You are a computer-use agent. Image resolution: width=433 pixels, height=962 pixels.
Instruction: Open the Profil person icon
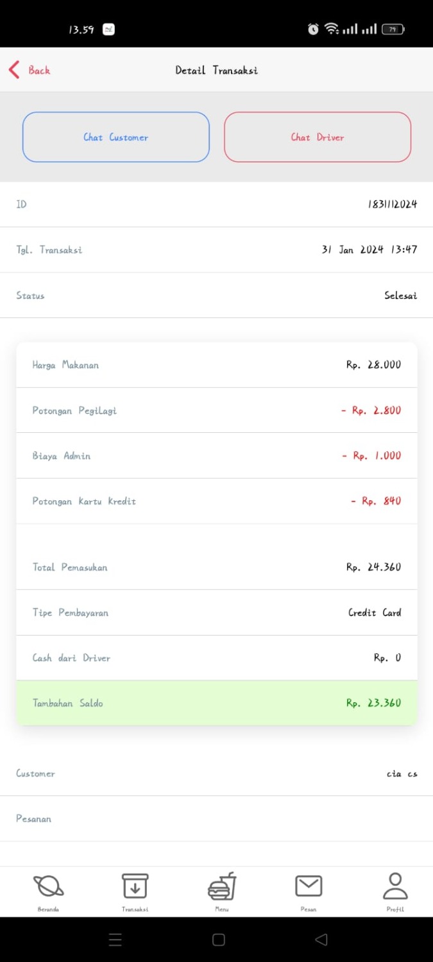(x=395, y=886)
